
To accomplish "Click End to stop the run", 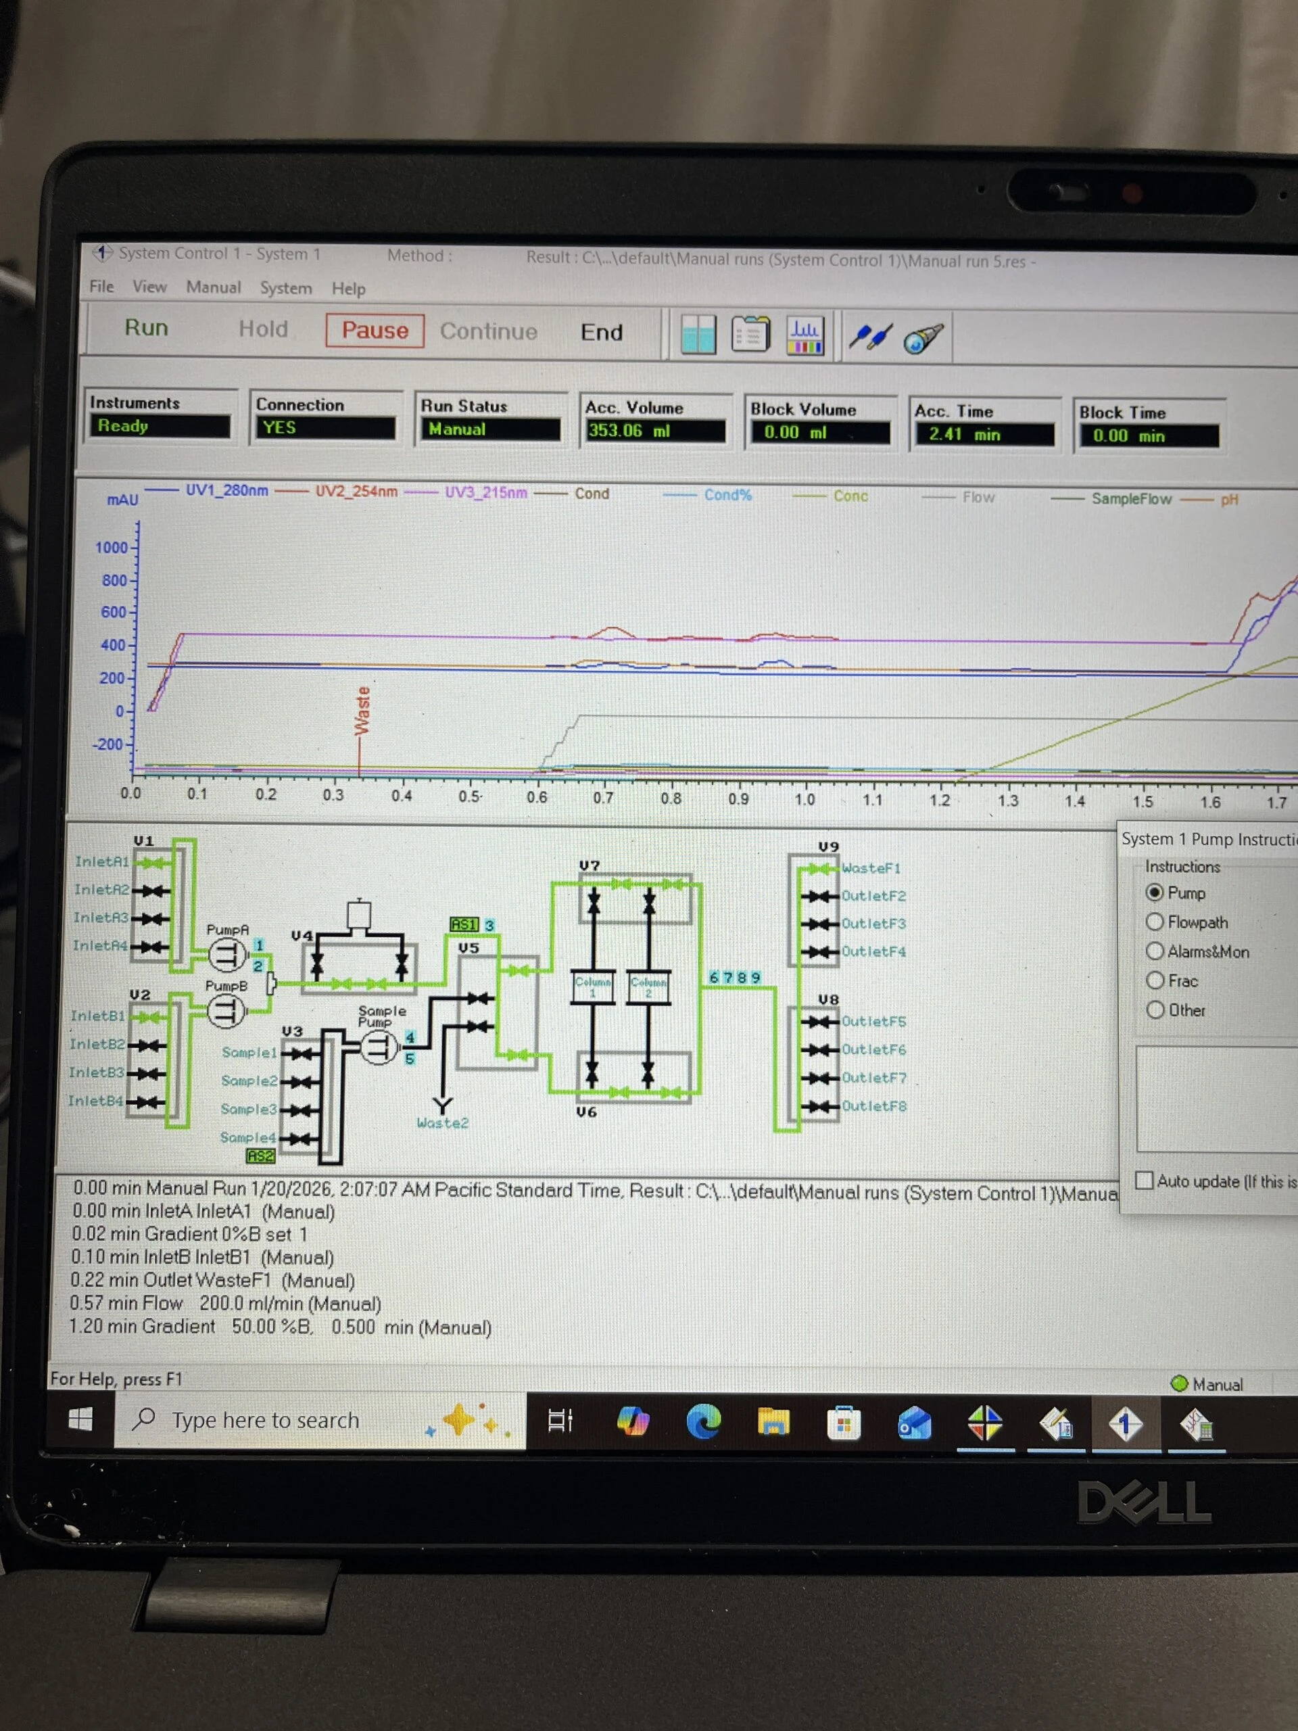I will coord(601,333).
